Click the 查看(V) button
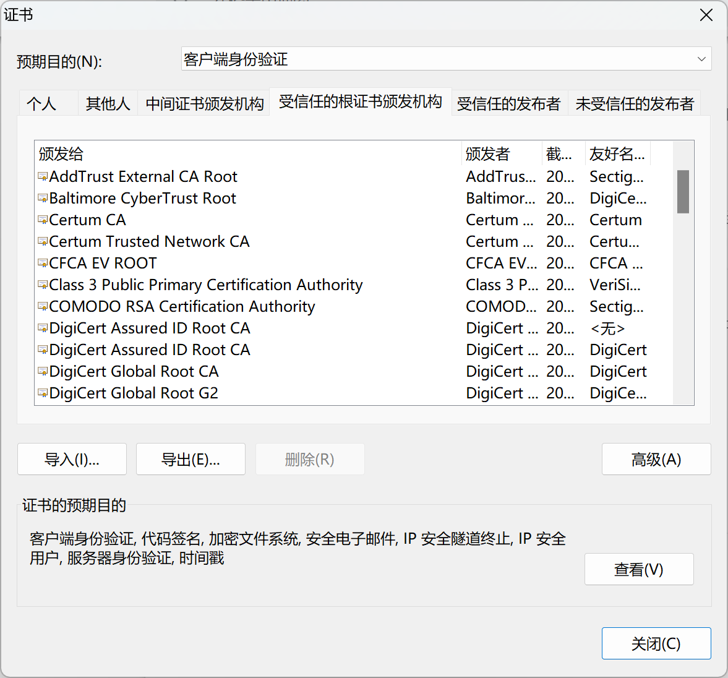Image resolution: width=728 pixels, height=678 pixels. pyautogui.click(x=638, y=569)
